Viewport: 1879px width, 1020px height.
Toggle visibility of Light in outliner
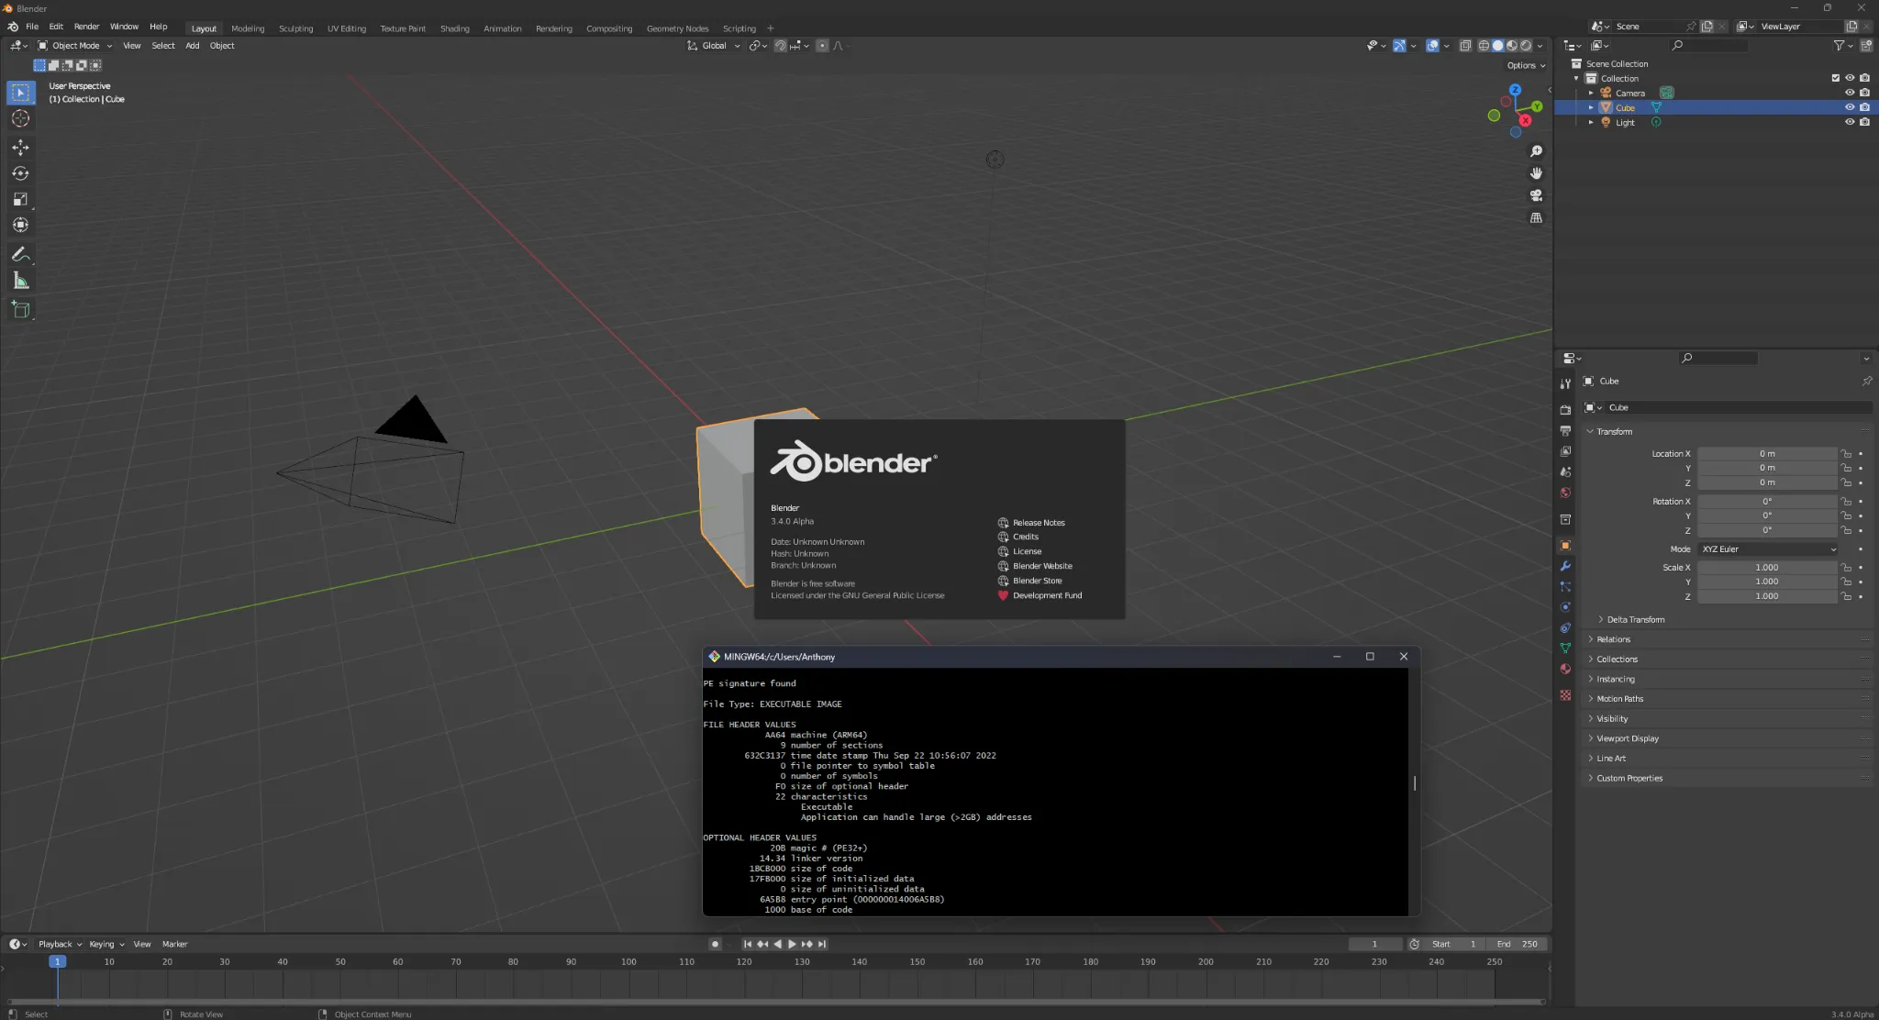click(1851, 122)
